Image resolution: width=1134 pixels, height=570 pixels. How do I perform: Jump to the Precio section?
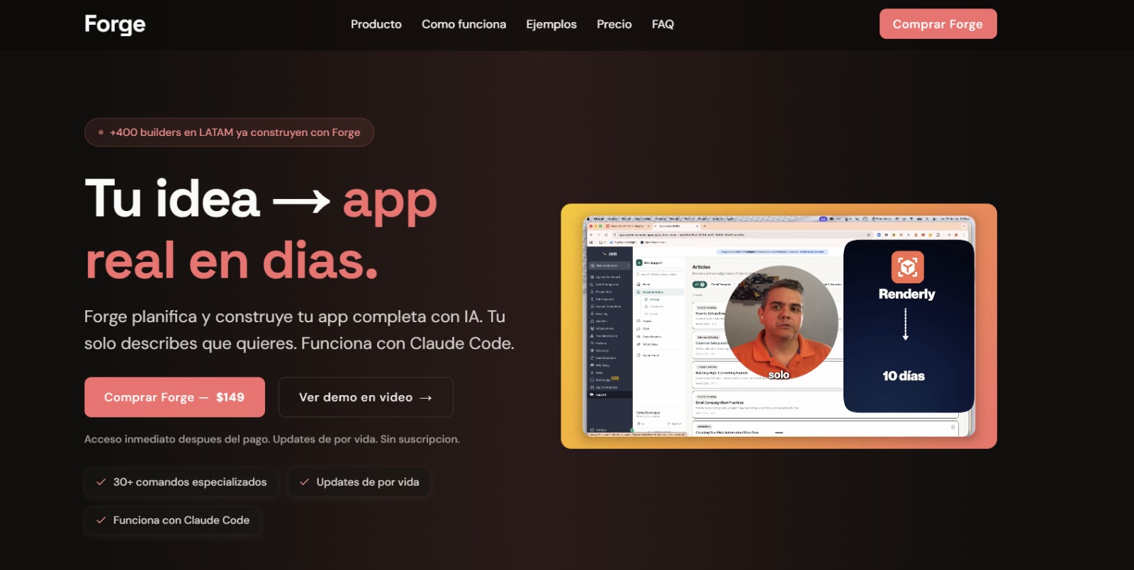[614, 24]
